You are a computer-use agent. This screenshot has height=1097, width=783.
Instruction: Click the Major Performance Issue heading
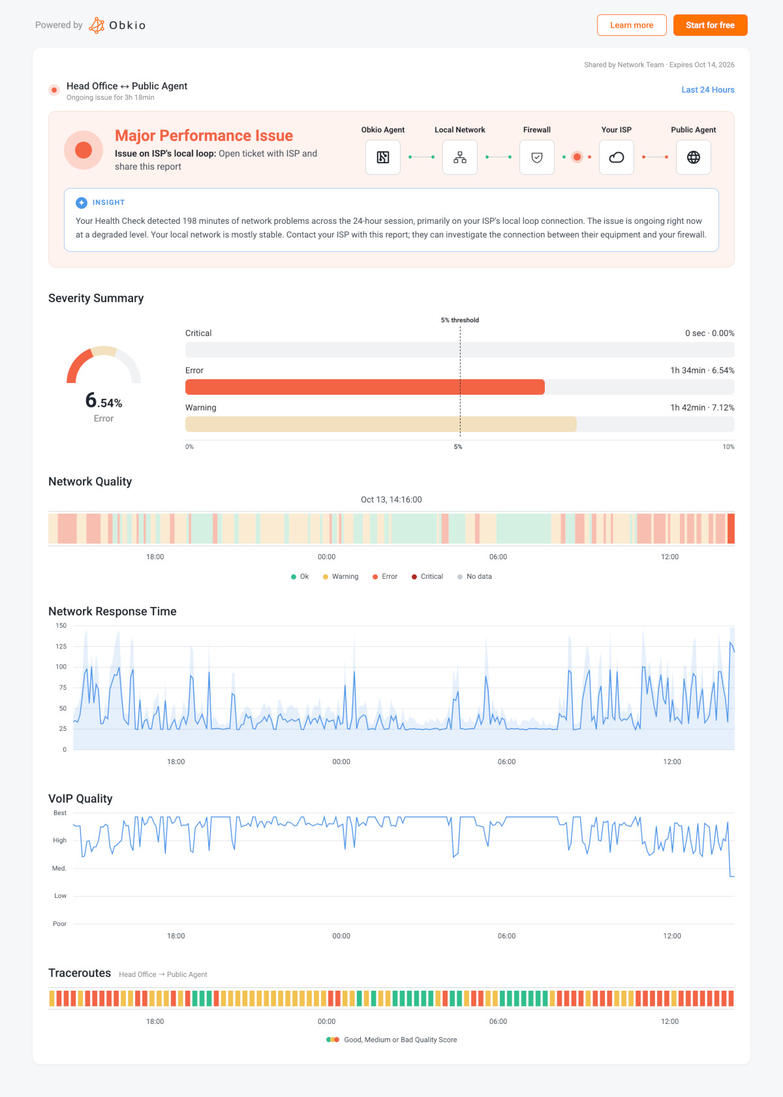click(204, 136)
